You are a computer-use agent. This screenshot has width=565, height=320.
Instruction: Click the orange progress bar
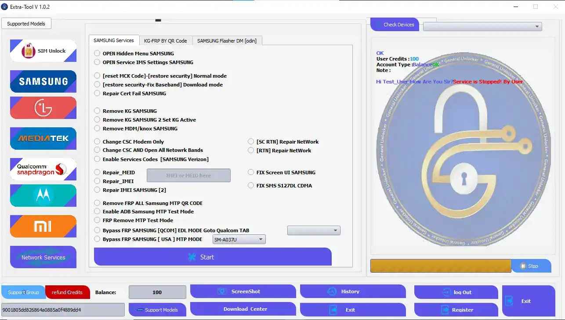[441, 266]
